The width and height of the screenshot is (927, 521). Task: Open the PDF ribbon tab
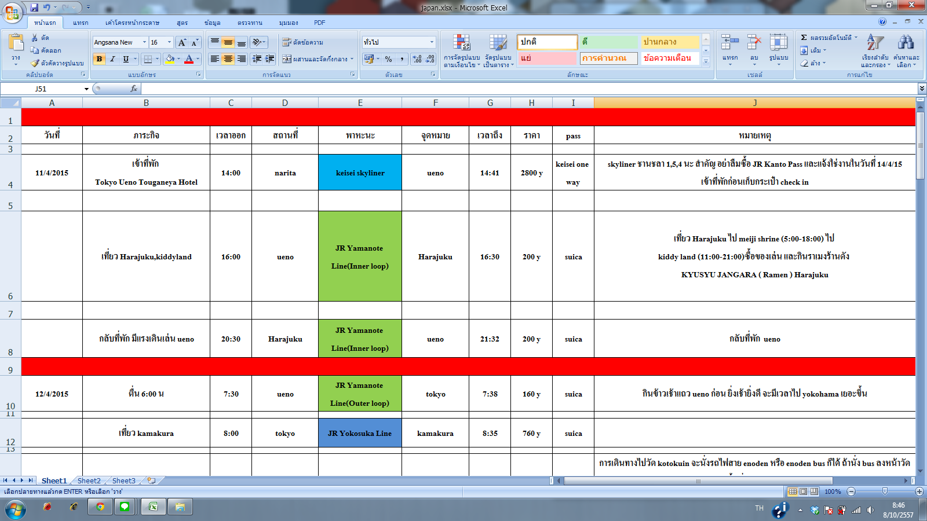[x=320, y=23]
